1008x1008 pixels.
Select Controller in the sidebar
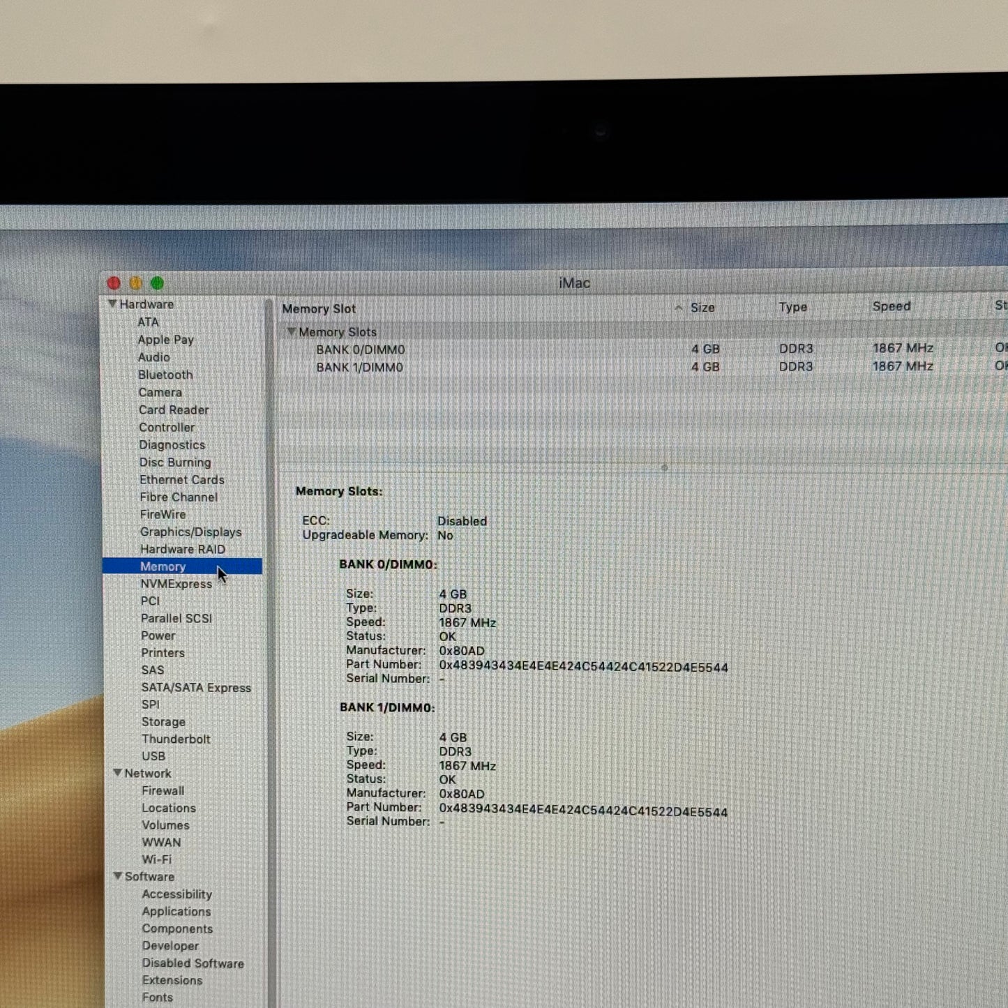(167, 427)
